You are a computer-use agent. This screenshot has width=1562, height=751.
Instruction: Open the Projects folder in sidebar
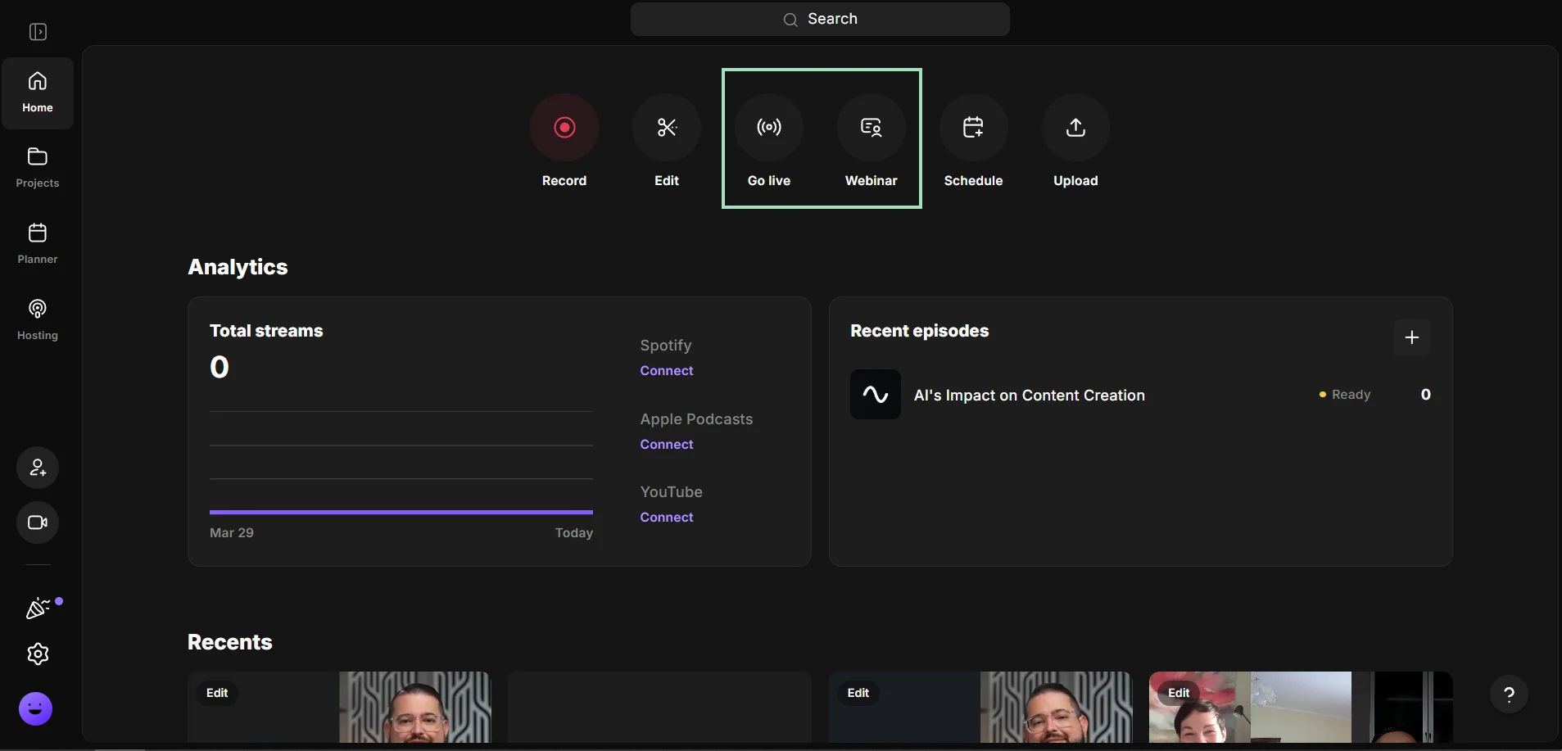click(38, 167)
